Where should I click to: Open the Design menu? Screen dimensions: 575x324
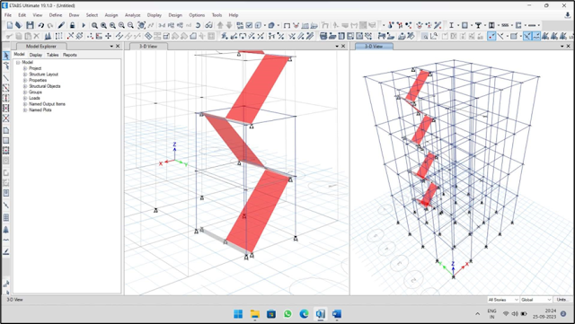click(175, 15)
